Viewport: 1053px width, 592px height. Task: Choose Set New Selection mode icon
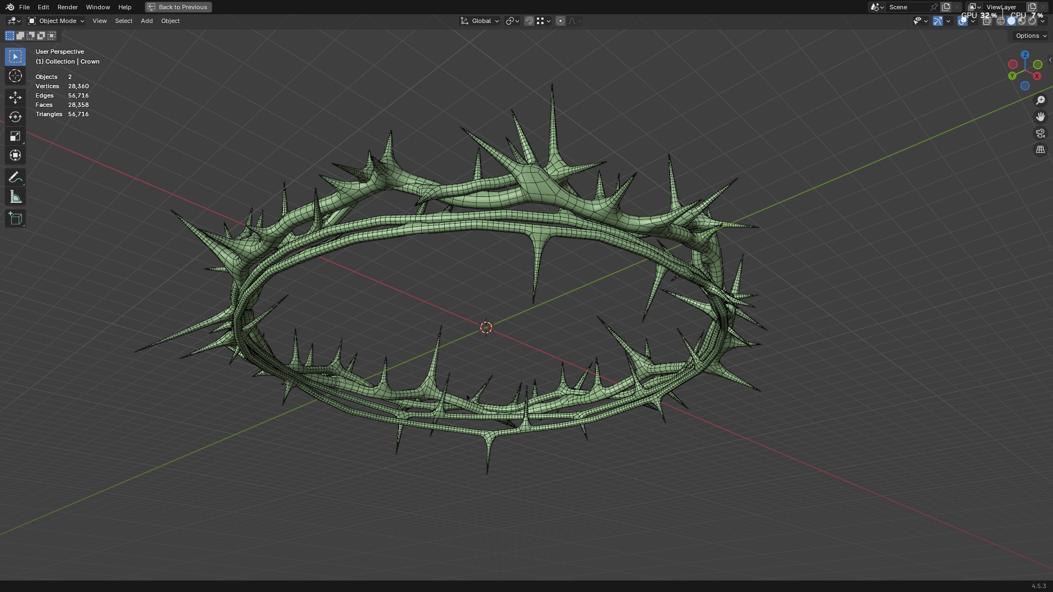(x=10, y=36)
